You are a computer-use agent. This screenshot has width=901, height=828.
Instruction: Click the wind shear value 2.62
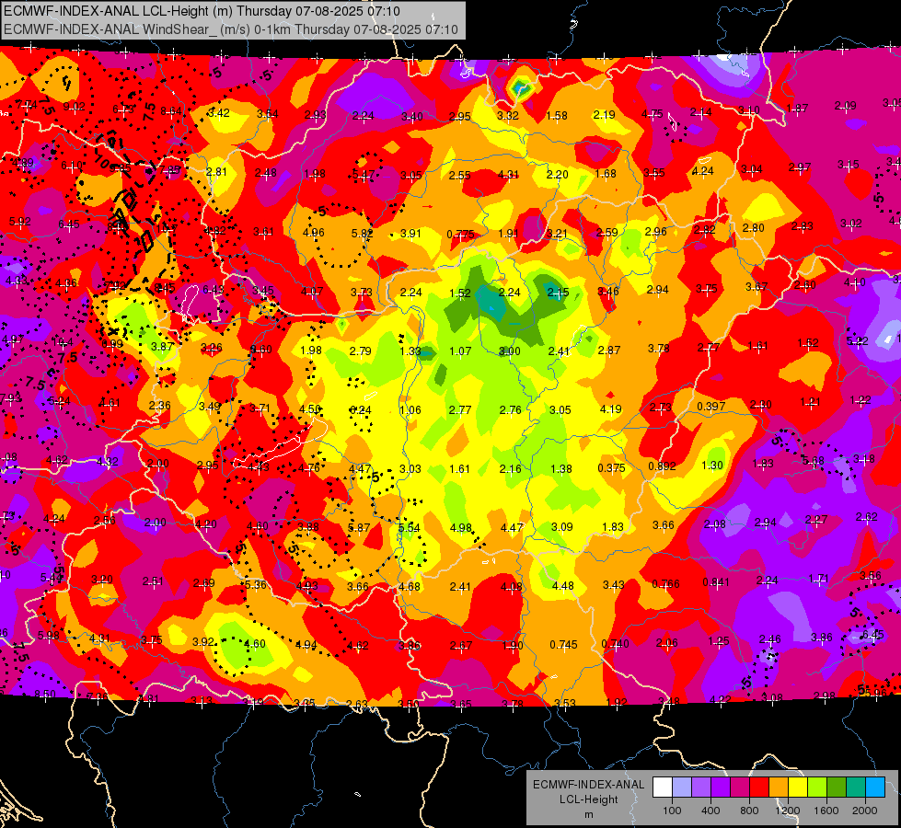(867, 516)
